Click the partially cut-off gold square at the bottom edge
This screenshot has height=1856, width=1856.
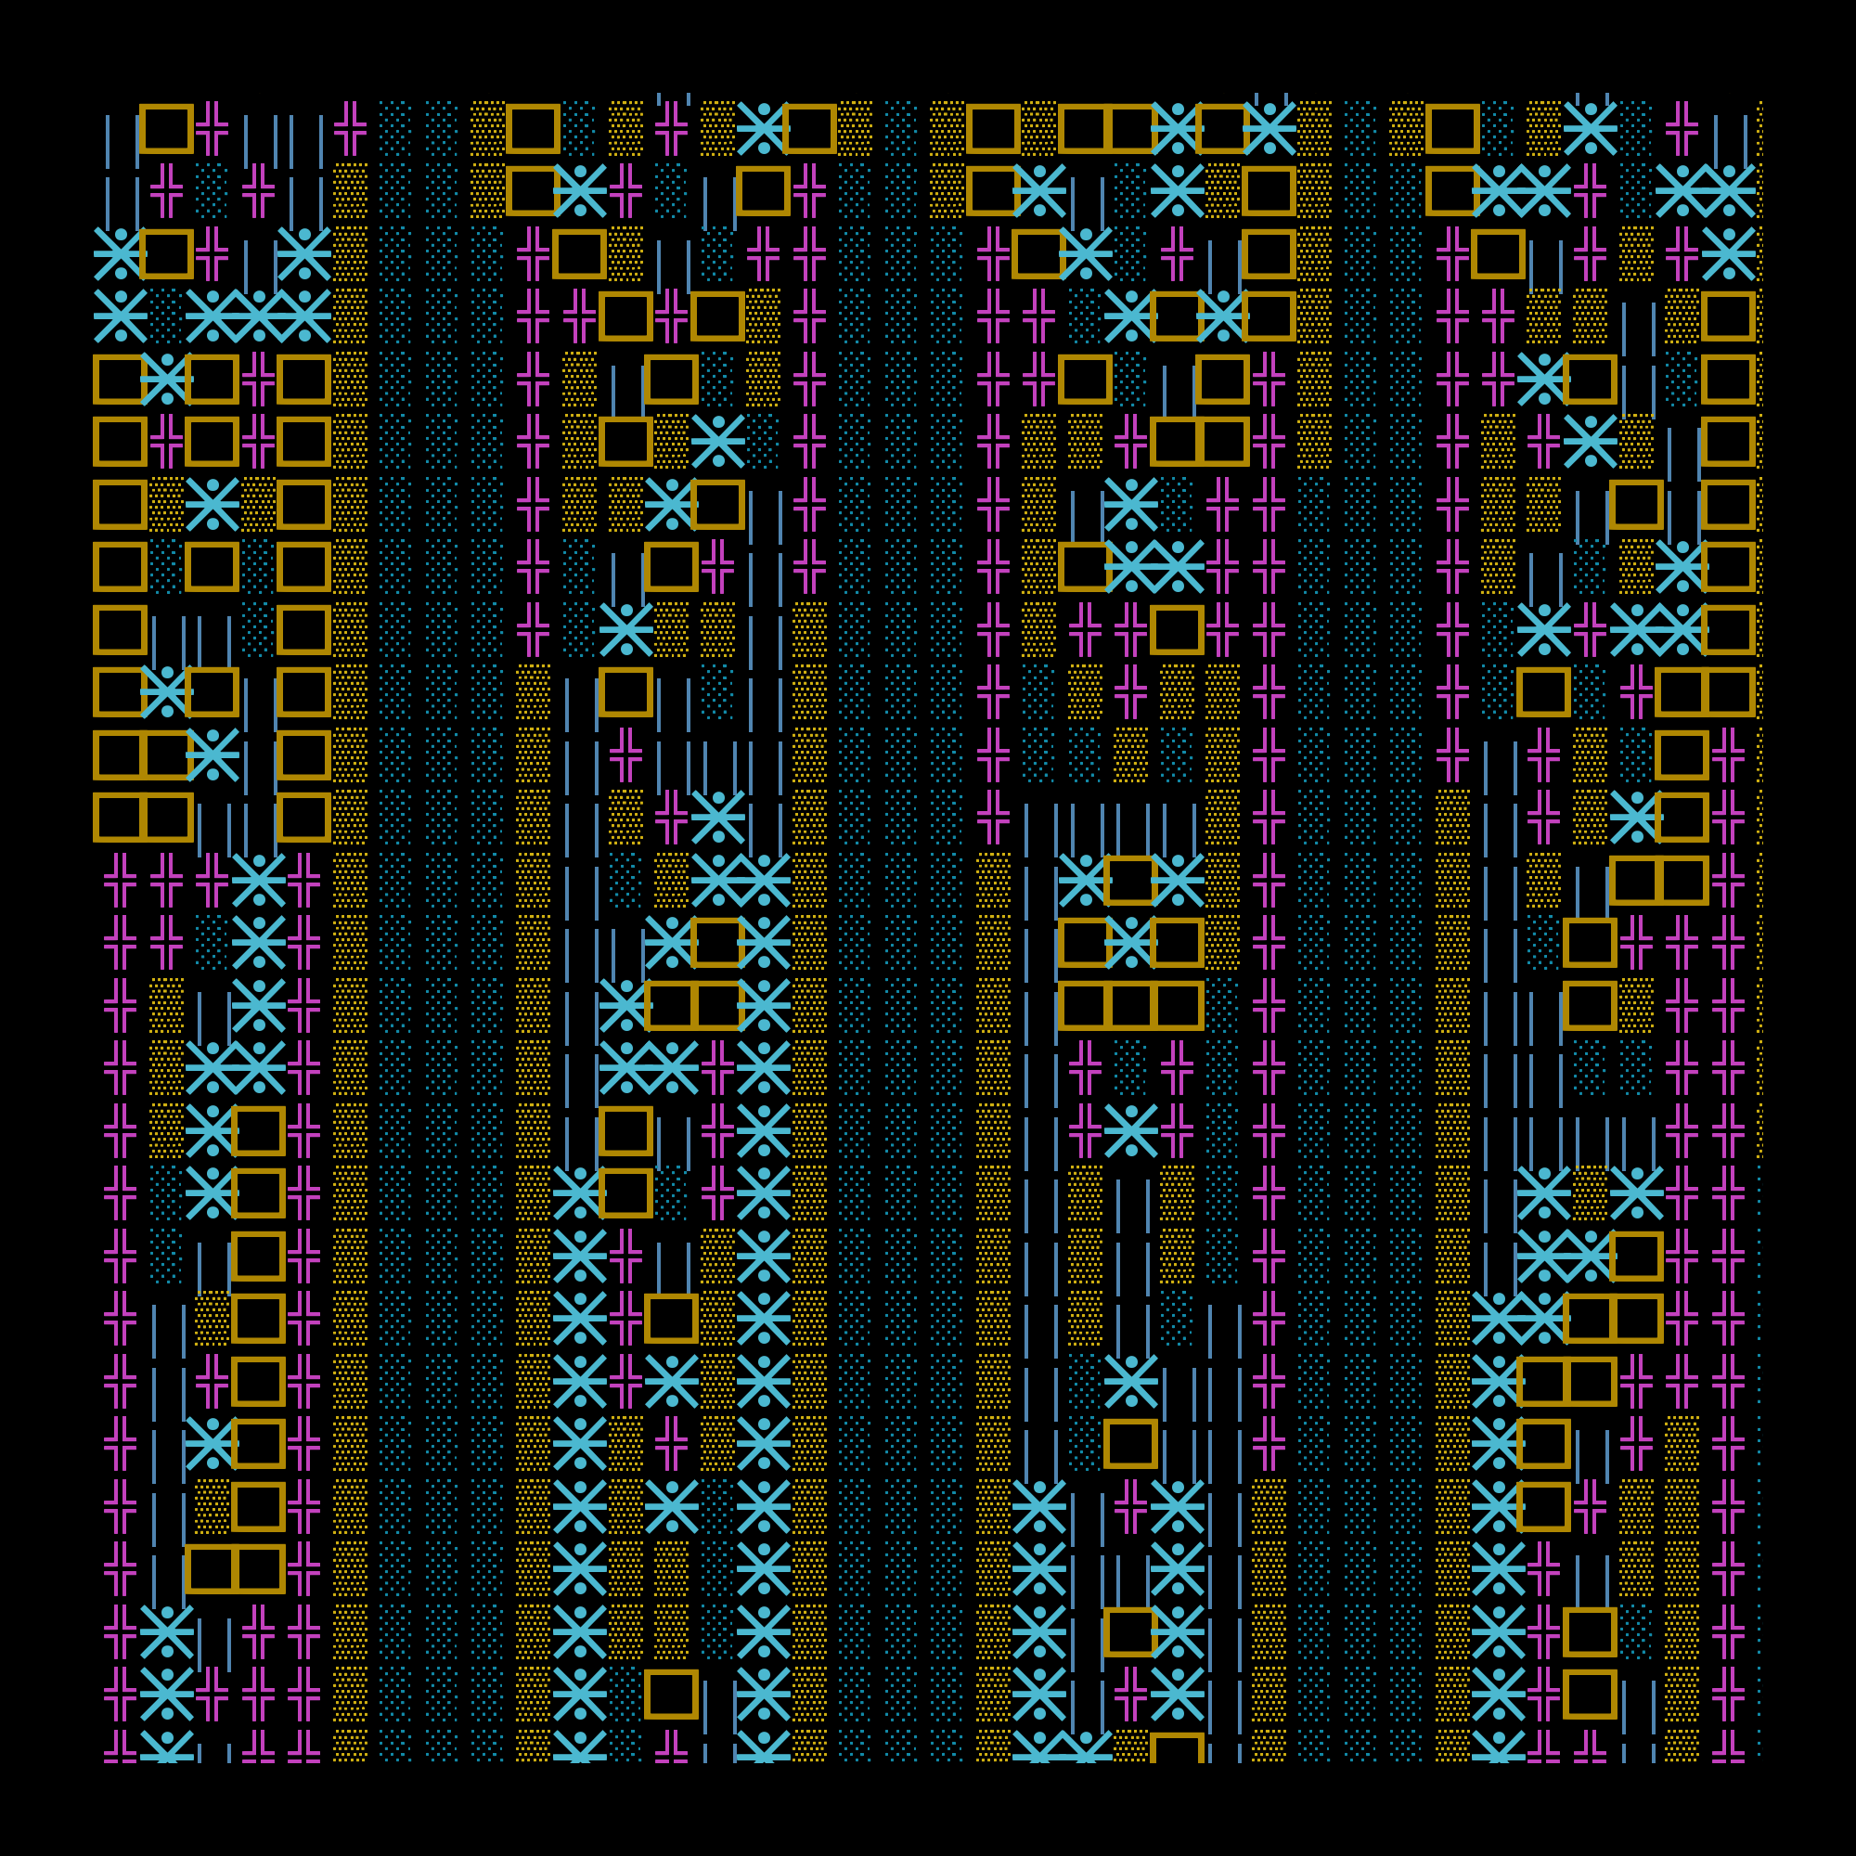click(1177, 1748)
